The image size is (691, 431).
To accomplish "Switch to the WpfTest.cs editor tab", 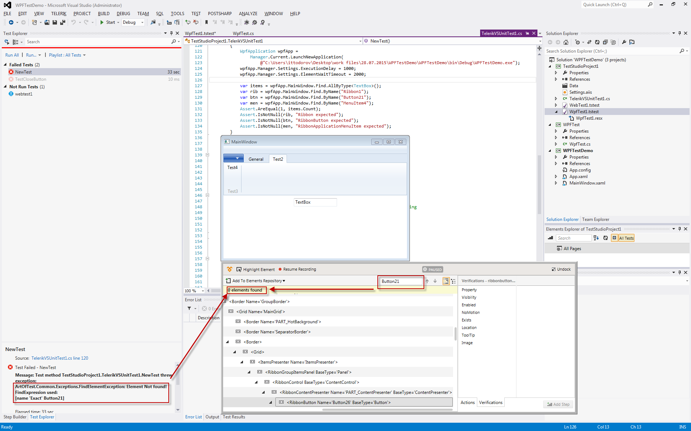I will pos(243,34).
